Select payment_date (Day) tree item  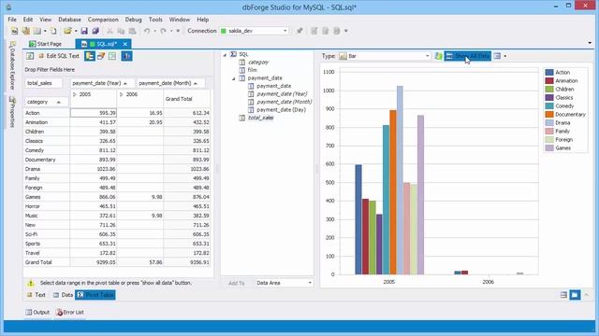coord(281,110)
